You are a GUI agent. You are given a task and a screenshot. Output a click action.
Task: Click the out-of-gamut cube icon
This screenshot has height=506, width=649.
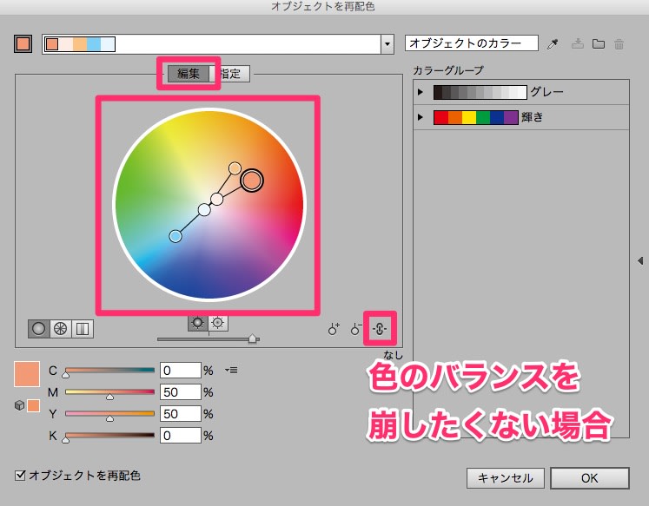point(19,405)
